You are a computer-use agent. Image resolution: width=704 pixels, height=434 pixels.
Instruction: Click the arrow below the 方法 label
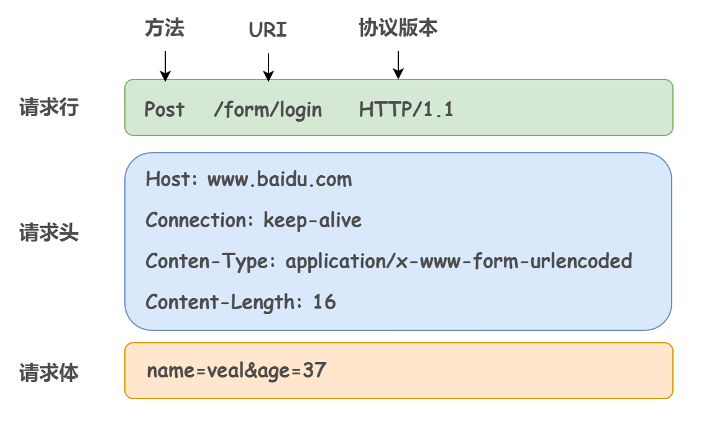pos(165,66)
